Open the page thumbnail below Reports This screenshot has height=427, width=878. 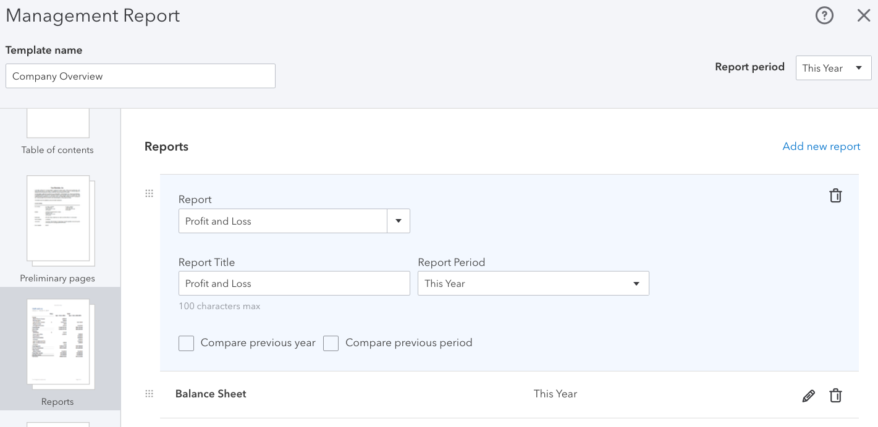click(57, 424)
